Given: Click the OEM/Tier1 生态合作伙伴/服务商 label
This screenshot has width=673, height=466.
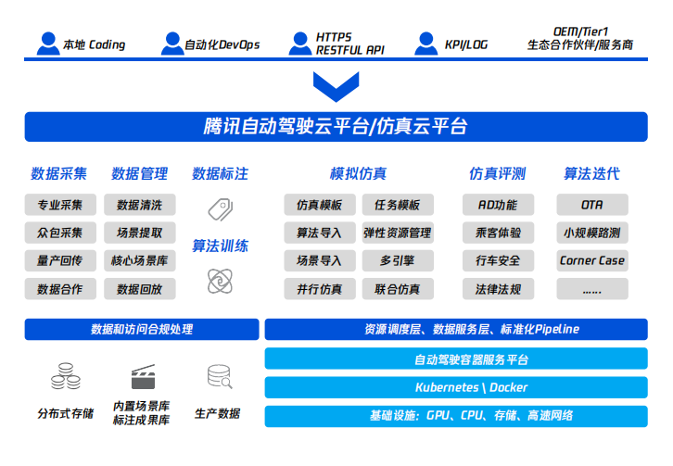Looking at the screenshot, I should (580, 38).
